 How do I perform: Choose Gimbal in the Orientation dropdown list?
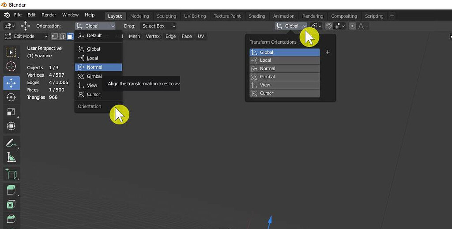pyautogui.click(x=98, y=76)
